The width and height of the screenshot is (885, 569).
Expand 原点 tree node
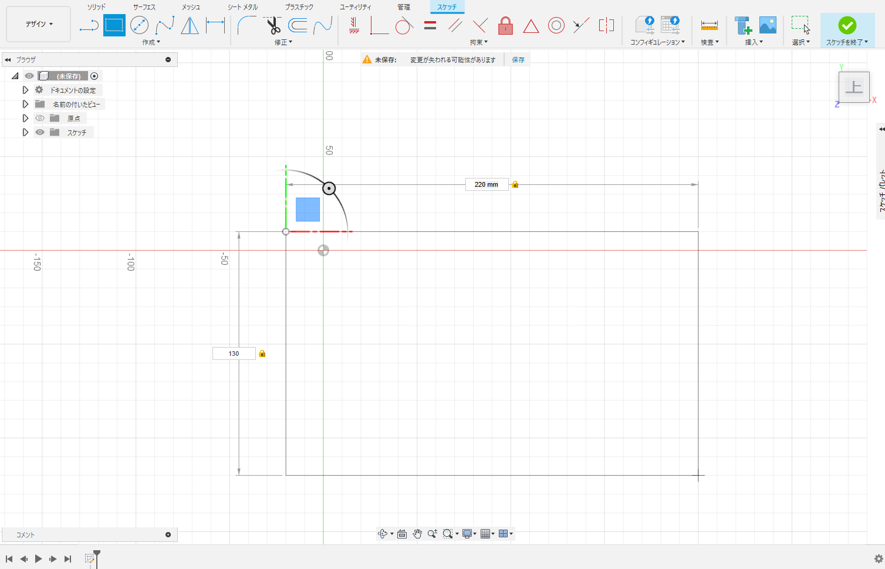(x=25, y=118)
